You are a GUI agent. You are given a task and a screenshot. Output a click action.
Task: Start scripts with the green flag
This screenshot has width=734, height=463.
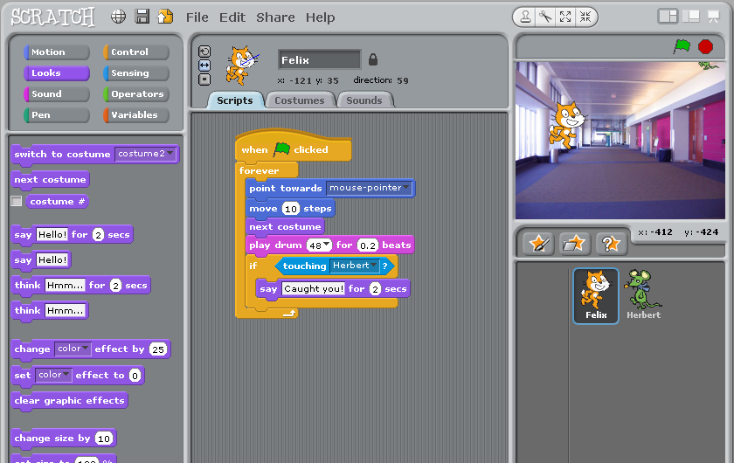click(x=682, y=46)
